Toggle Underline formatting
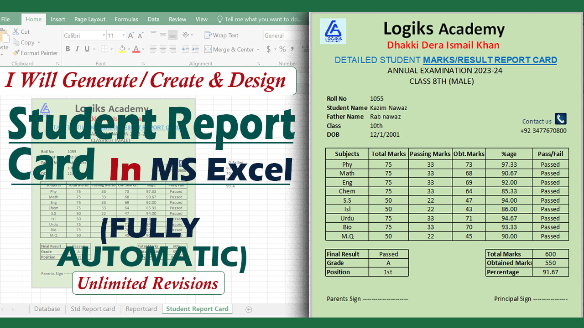584x328 pixels. pos(87,49)
